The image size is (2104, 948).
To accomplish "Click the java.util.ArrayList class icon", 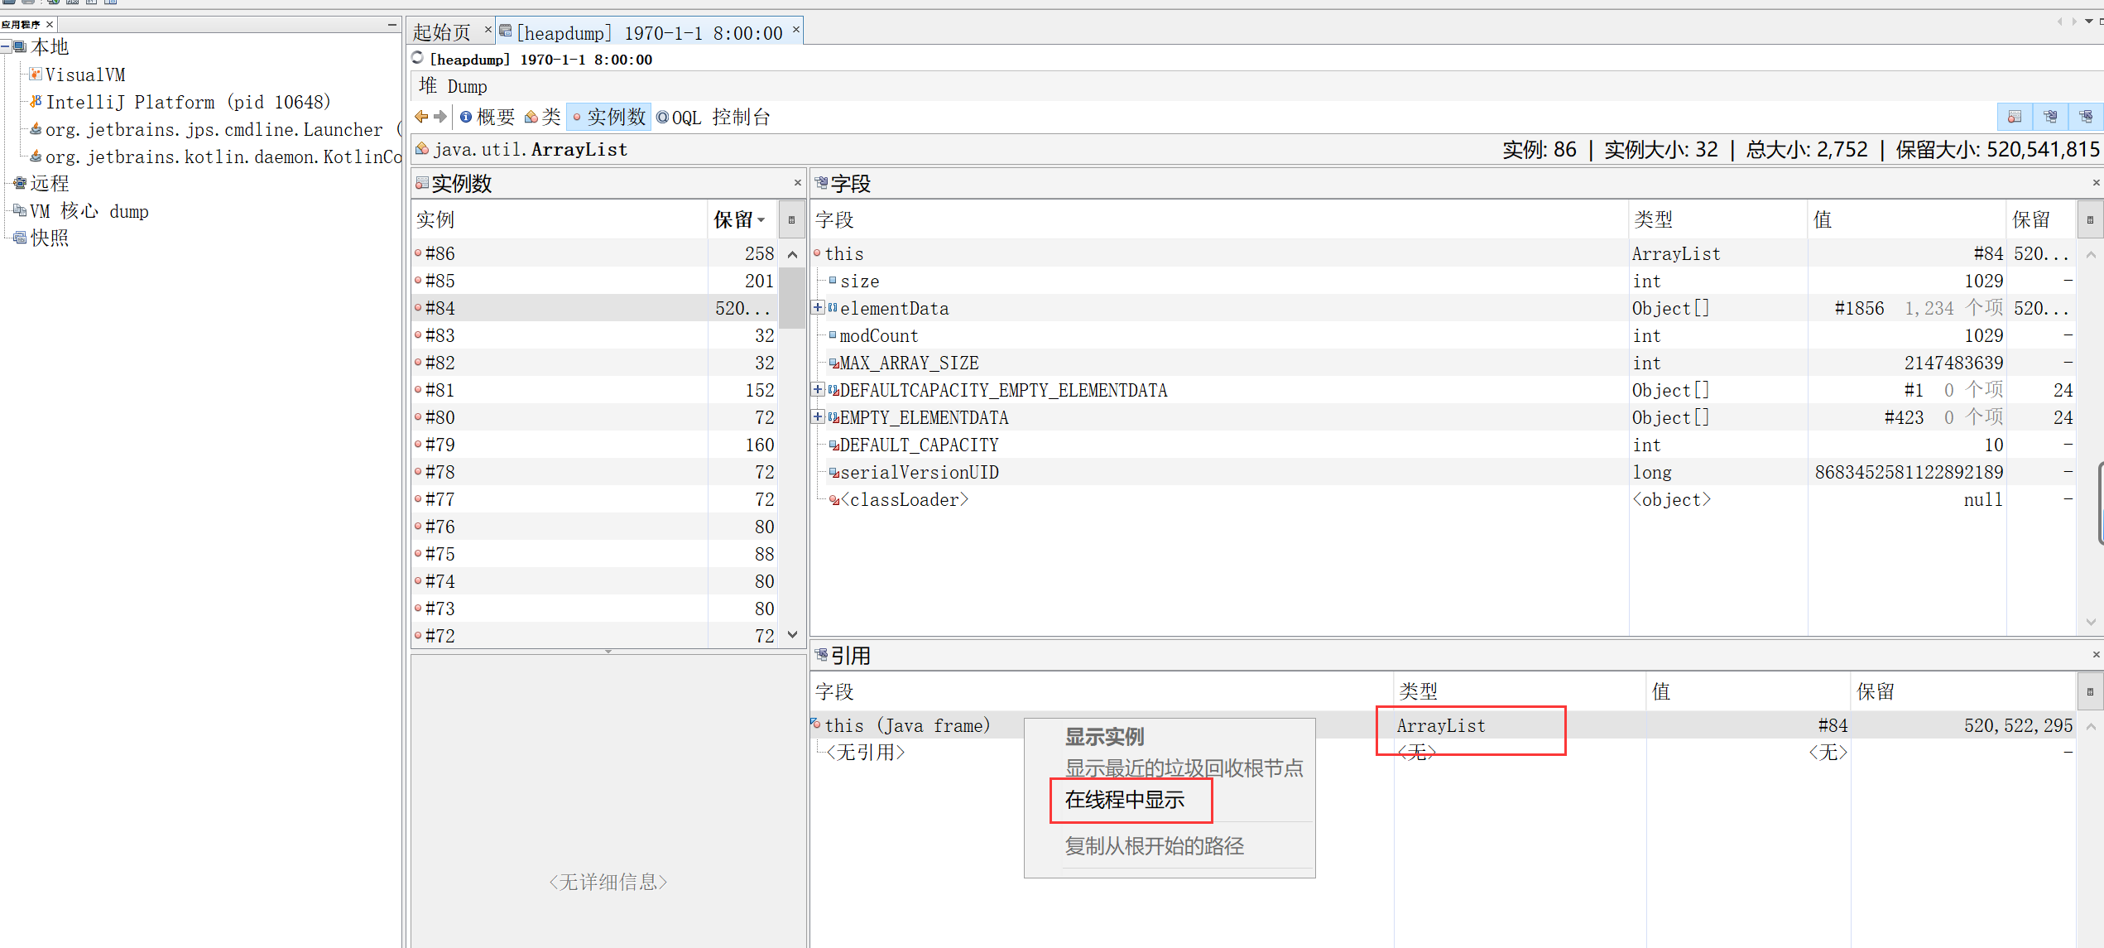I will [422, 149].
